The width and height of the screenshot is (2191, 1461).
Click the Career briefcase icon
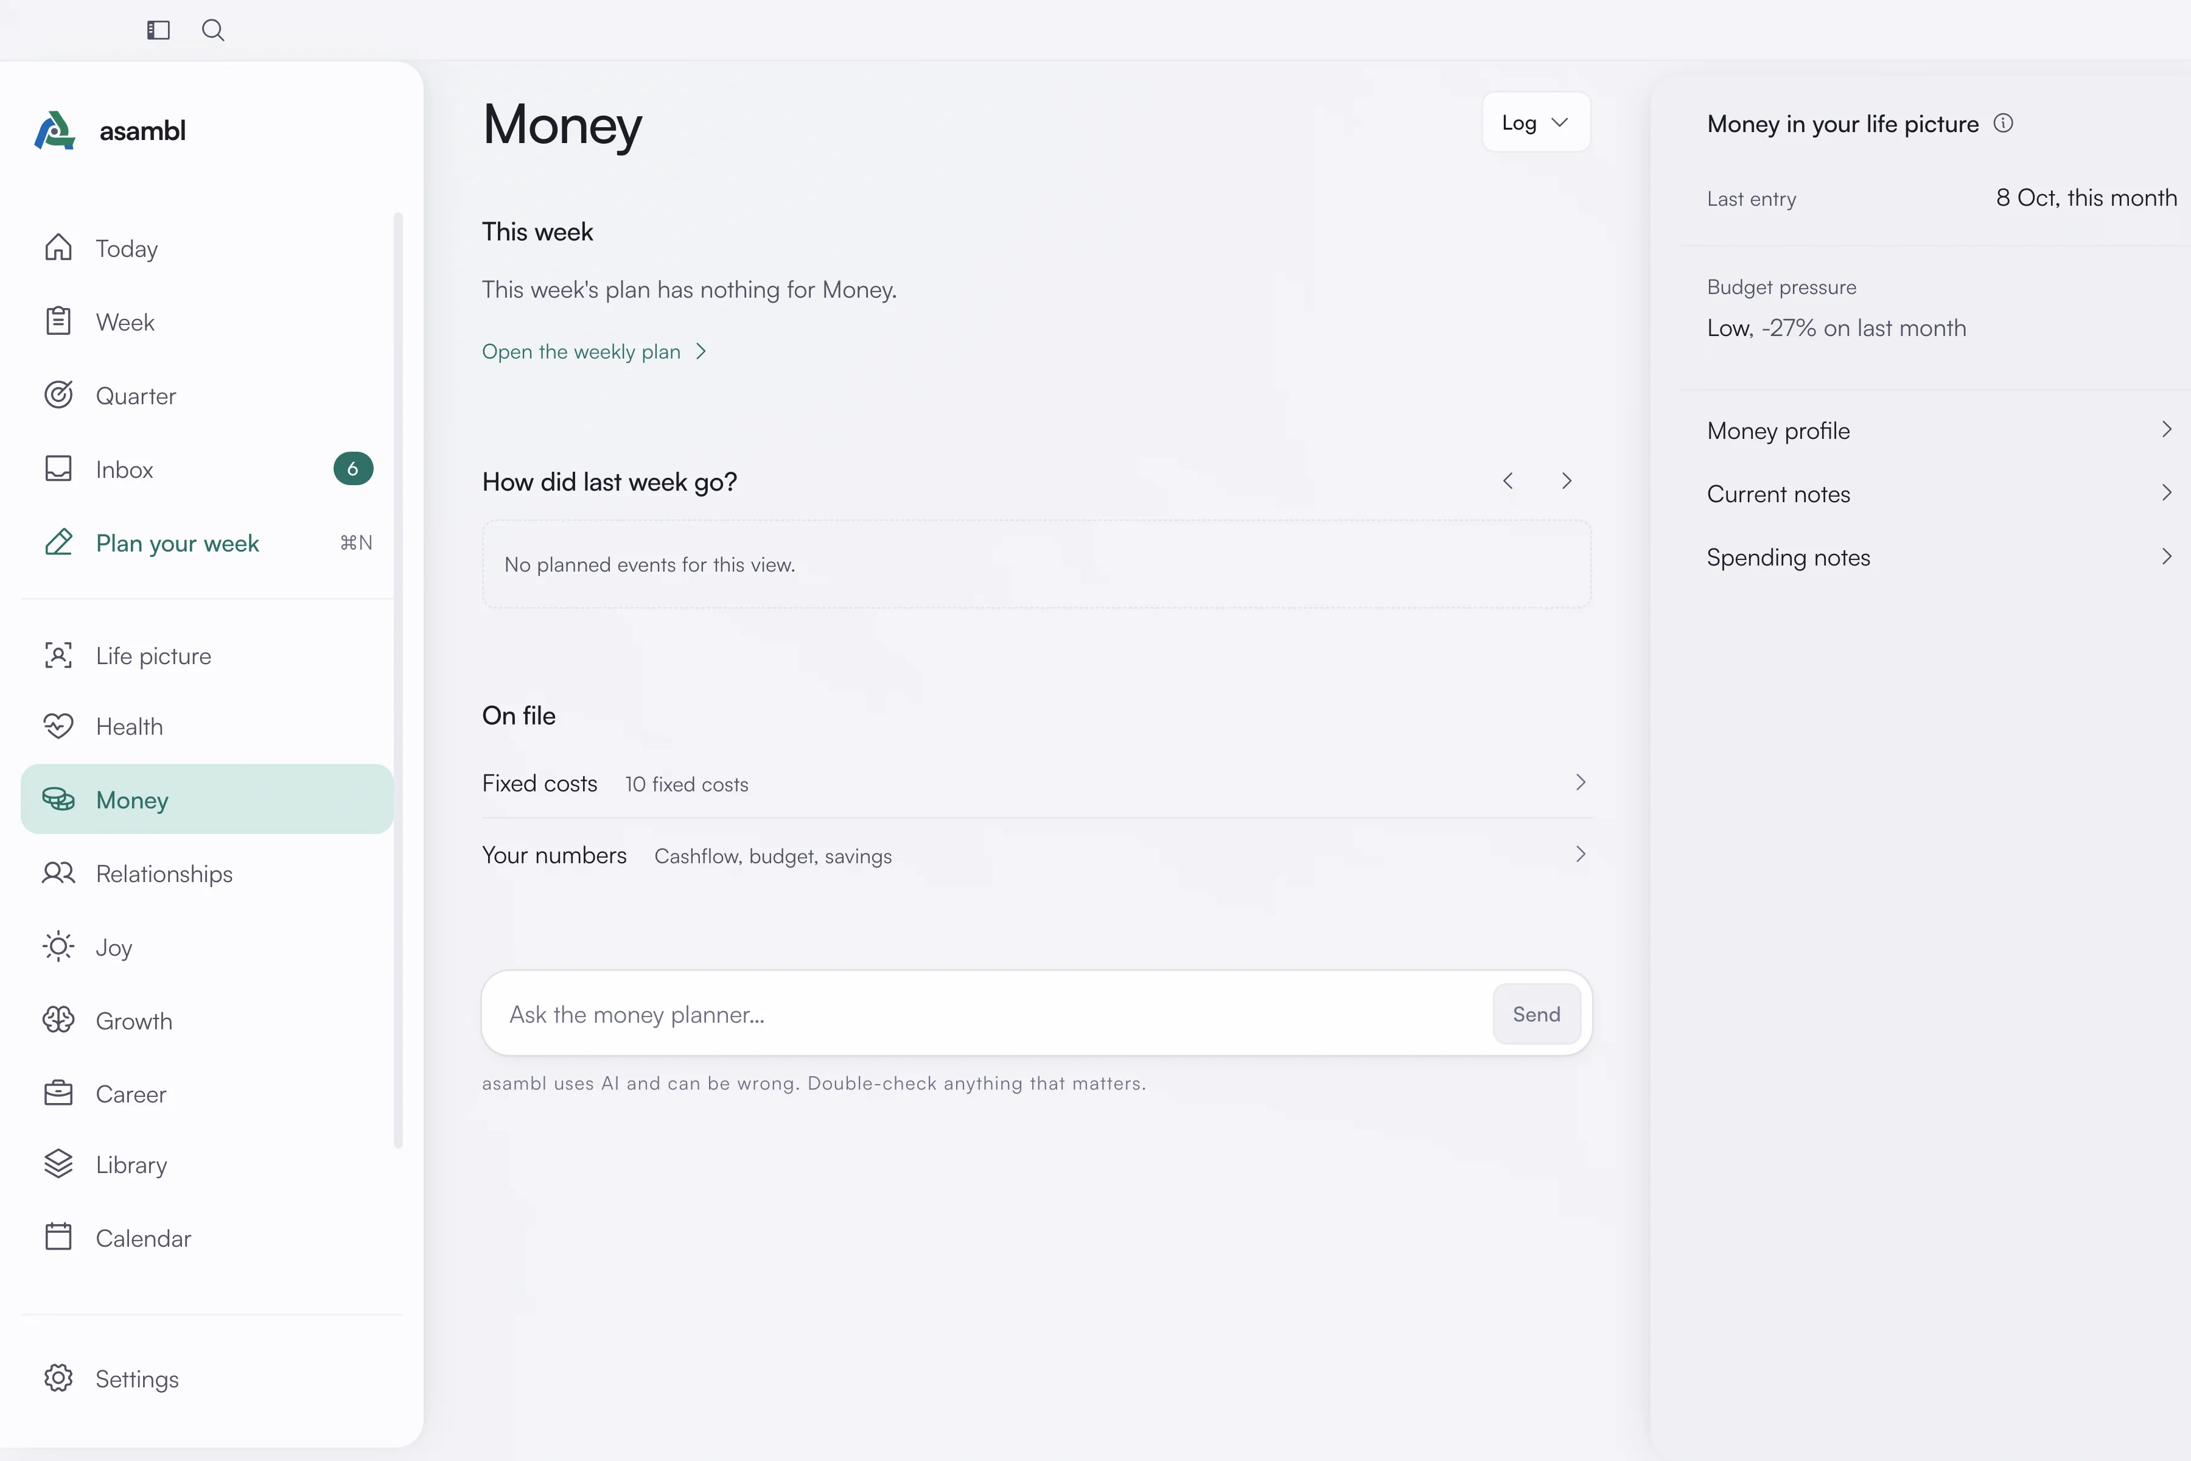(x=58, y=1093)
